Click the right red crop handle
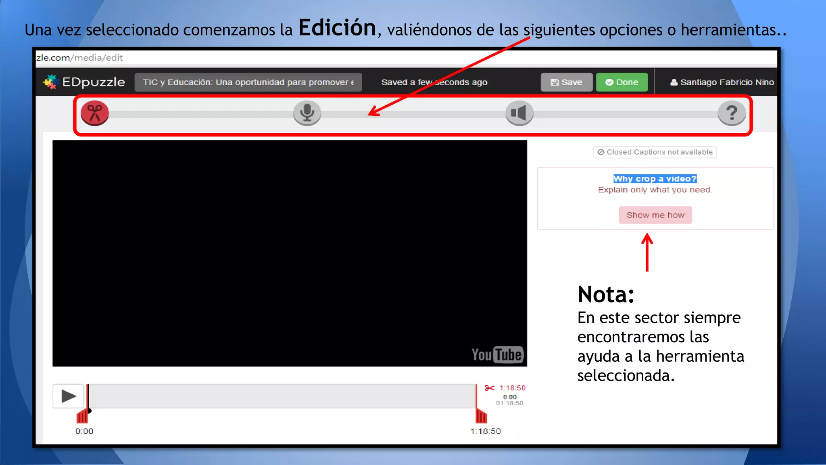Image resolution: width=826 pixels, height=465 pixels. (x=481, y=416)
